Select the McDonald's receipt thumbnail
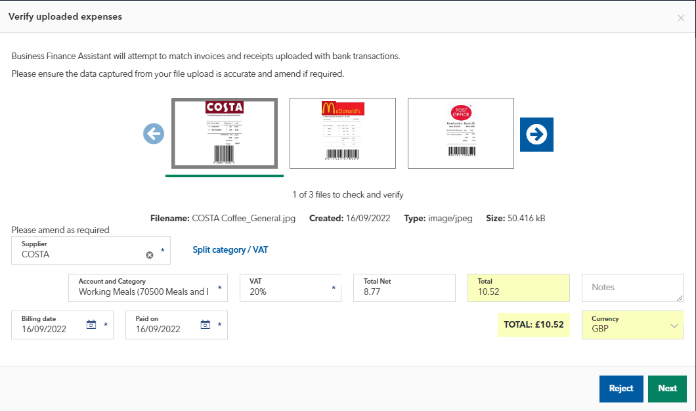The image size is (696, 411). coord(343,133)
